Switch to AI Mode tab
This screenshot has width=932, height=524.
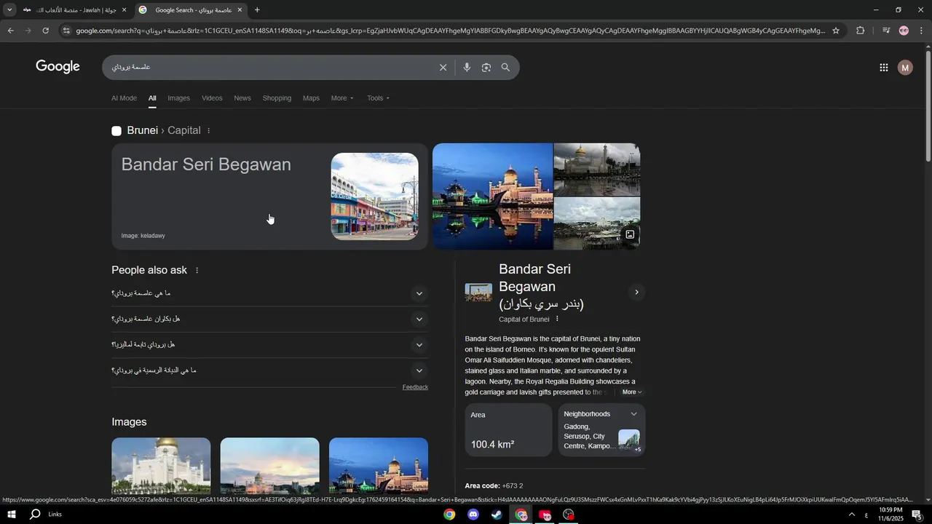coord(124,98)
